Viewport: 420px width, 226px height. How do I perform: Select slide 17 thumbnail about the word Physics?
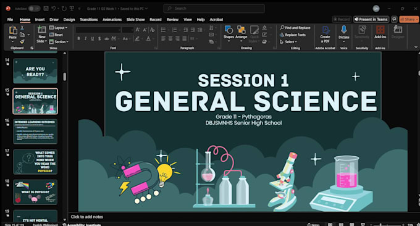(x=35, y=162)
